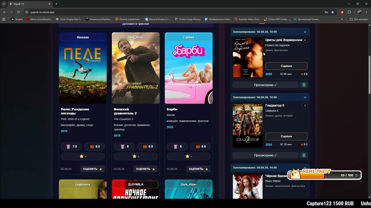This screenshot has width=371, height=208.
Task: Rate Великий уравнитель 2 with Оценить
Action: point(146,169)
